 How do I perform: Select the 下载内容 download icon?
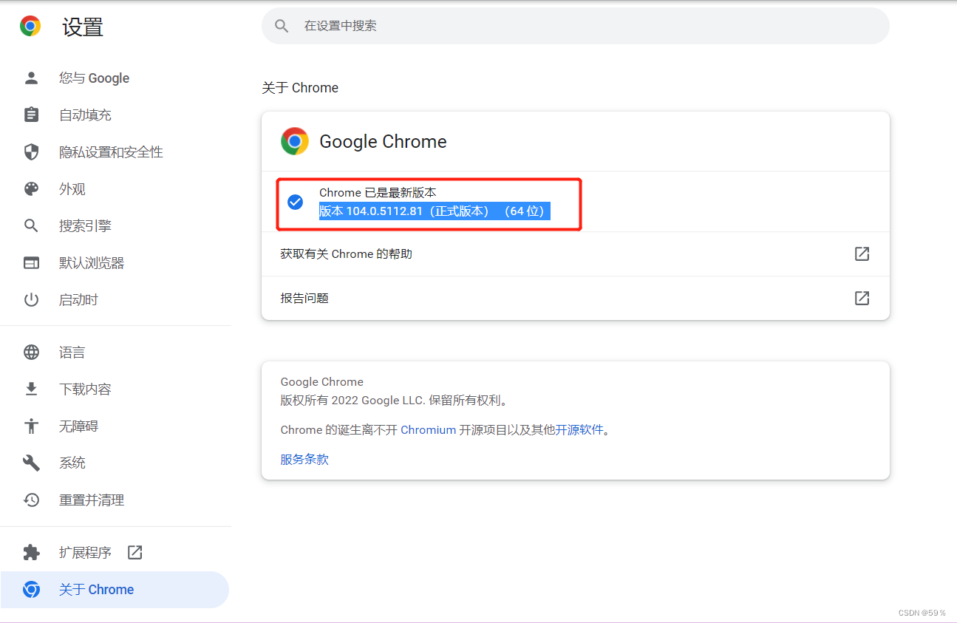(x=31, y=389)
